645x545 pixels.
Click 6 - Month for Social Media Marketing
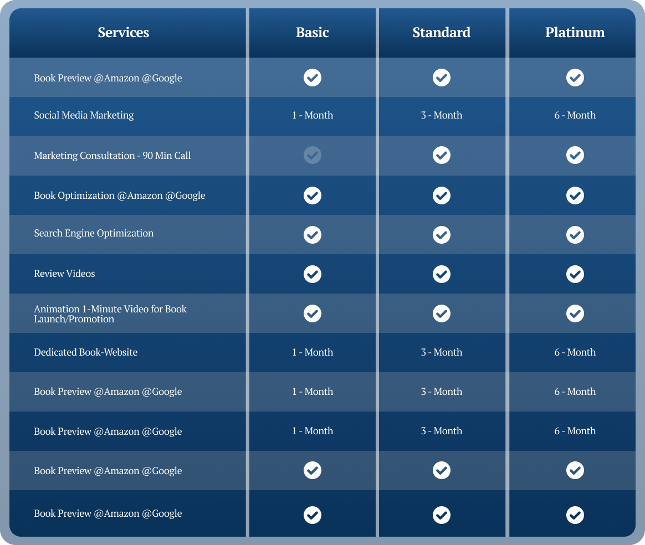[x=575, y=116]
